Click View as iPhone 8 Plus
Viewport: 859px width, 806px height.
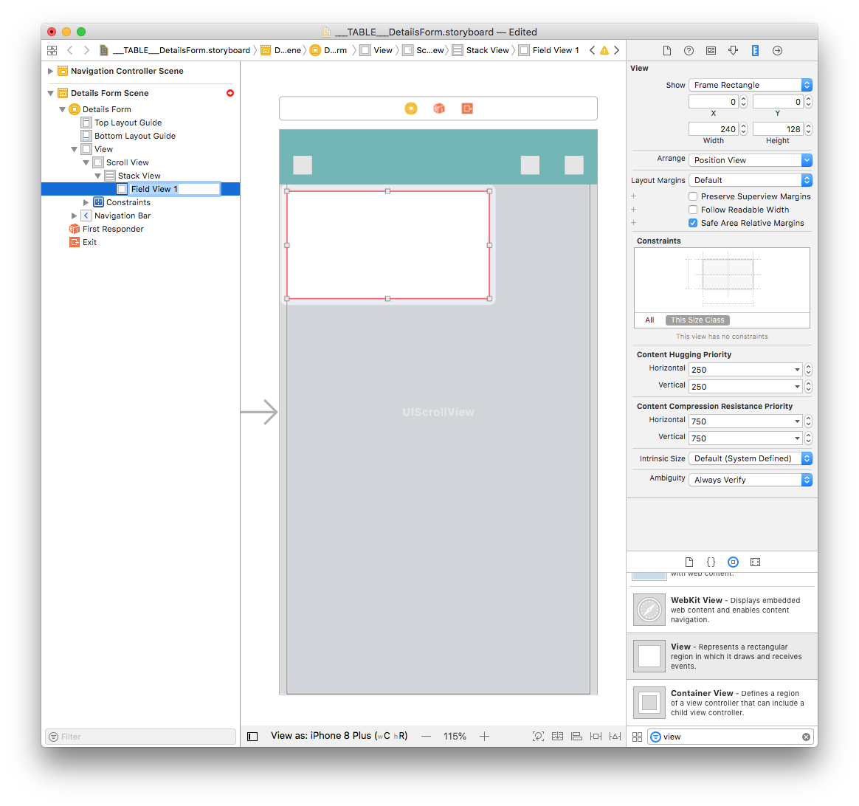click(x=339, y=736)
